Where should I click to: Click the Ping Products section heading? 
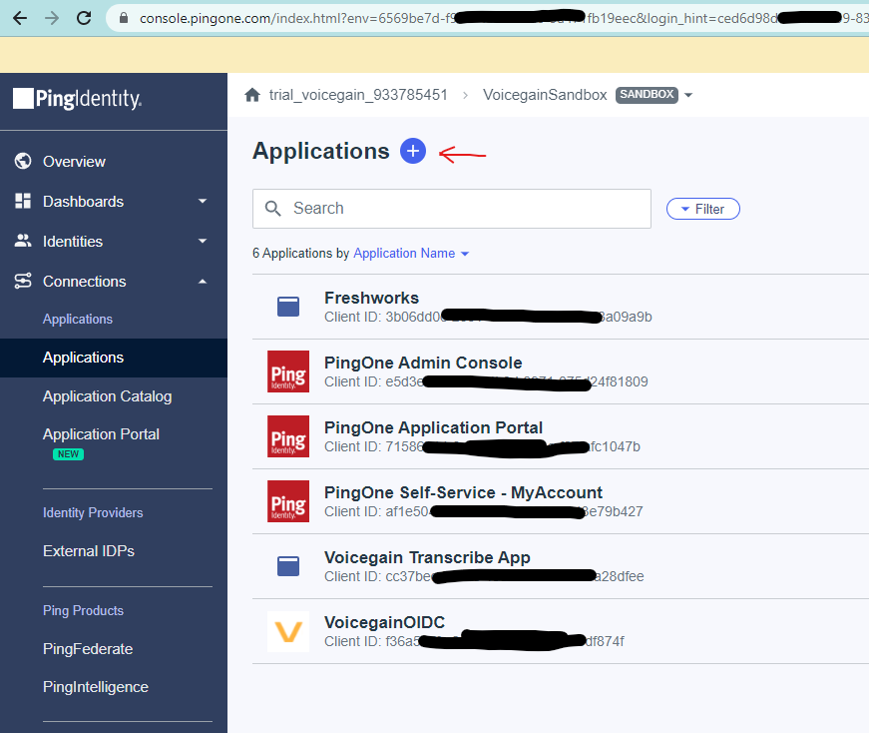coord(83,610)
